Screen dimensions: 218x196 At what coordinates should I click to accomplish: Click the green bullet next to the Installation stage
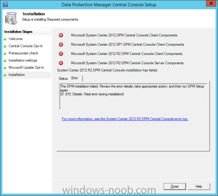[x=5, y=75]
